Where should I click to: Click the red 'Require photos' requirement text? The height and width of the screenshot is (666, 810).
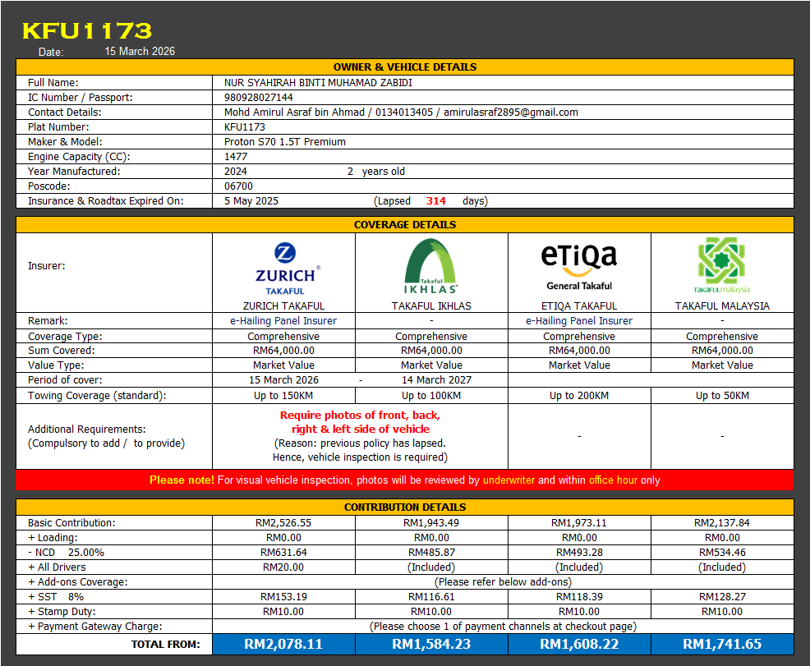pos(360,422)
